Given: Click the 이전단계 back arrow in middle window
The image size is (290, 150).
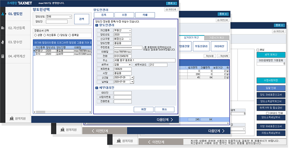Looking at the screenshot, I should [93, 131].
